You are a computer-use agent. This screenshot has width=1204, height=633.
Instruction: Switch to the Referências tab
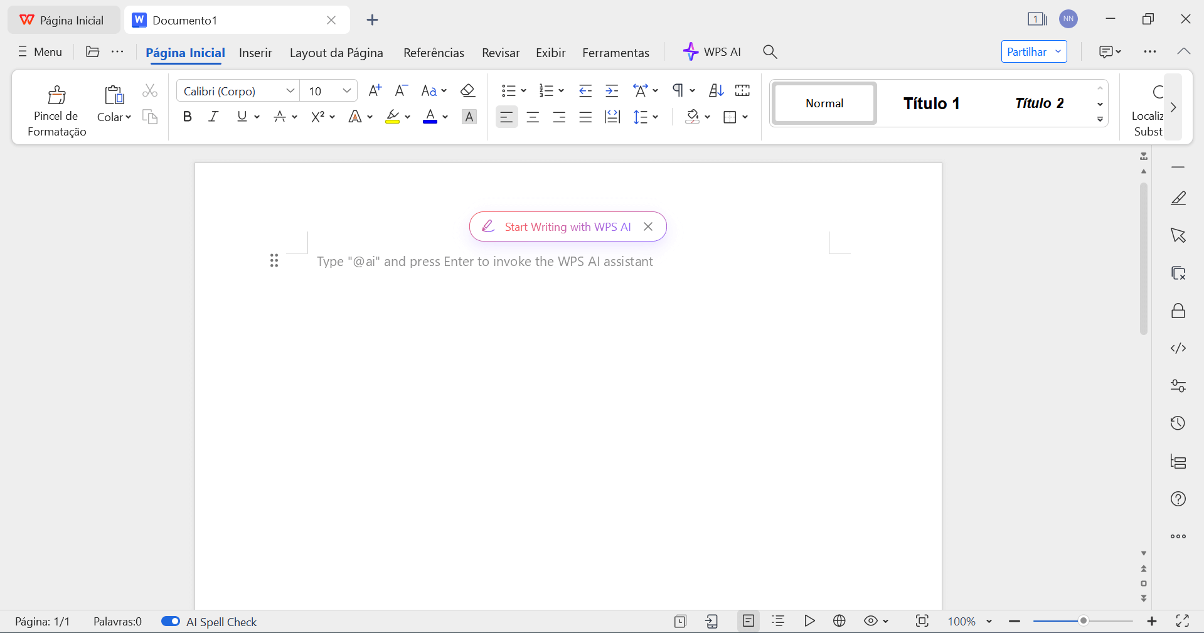(434, 53)
